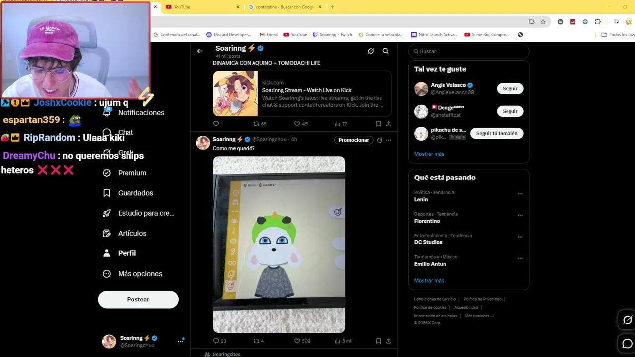Open the floating Grok button at right edge
635x357 pixels.
(x=627, y=320)
